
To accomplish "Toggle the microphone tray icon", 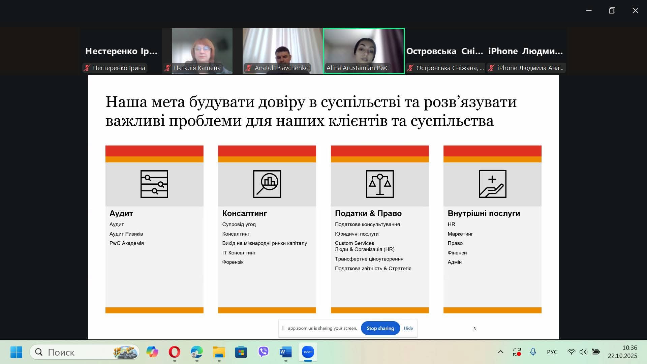I will pos(533,352).
